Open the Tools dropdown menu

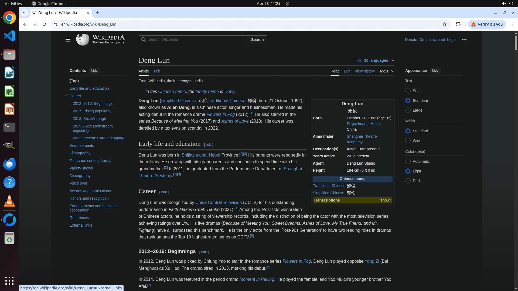pyautogui.click(x=386, y=71)
